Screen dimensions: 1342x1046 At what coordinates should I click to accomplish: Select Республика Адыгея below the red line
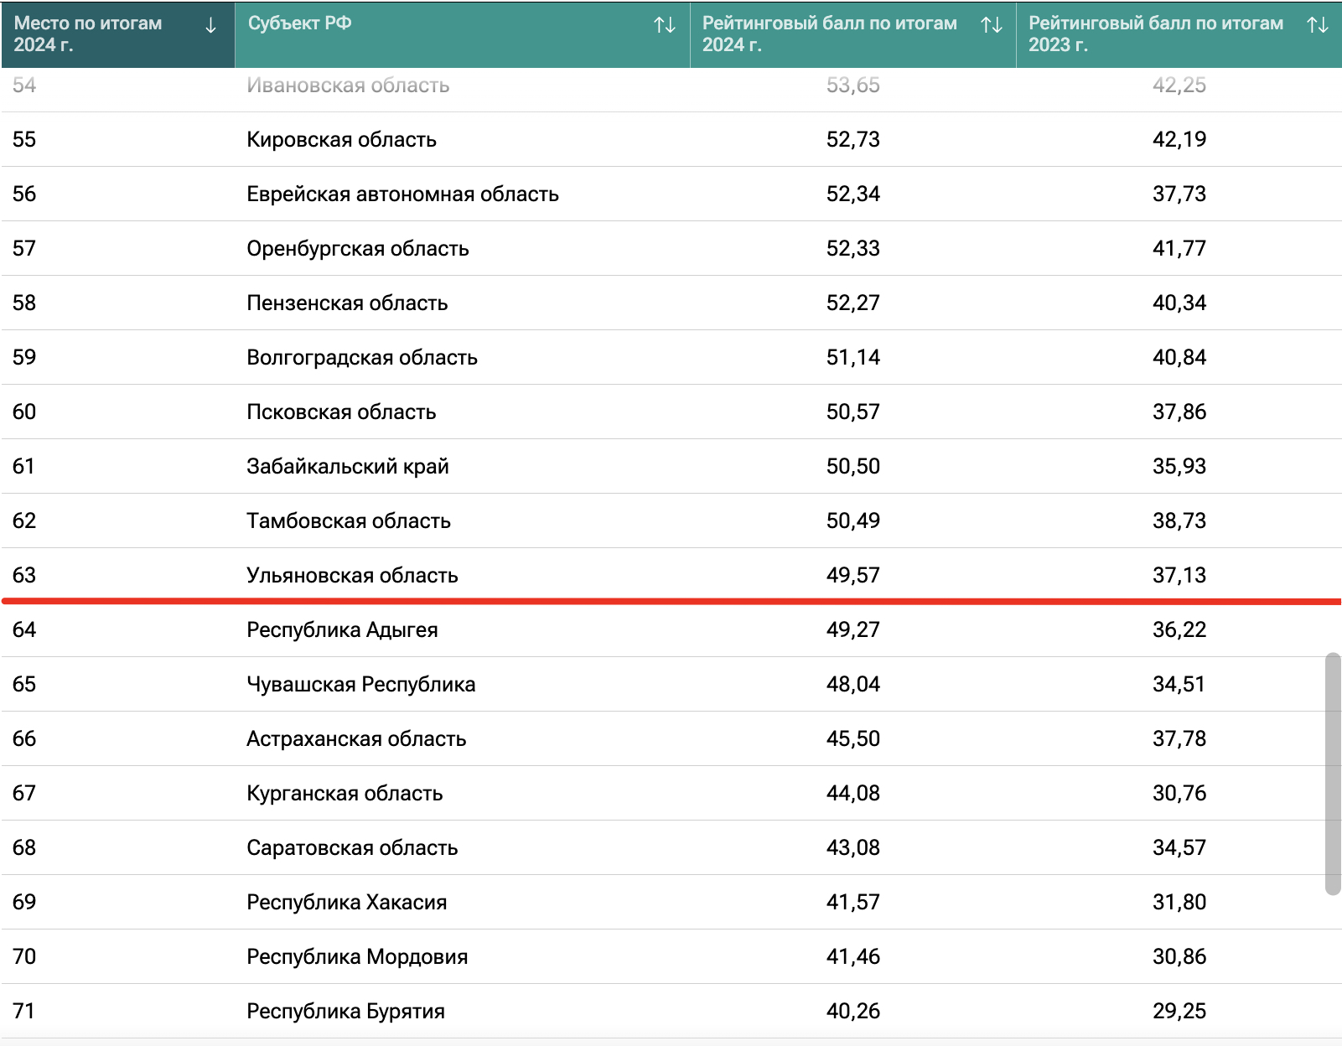[342, 629]
